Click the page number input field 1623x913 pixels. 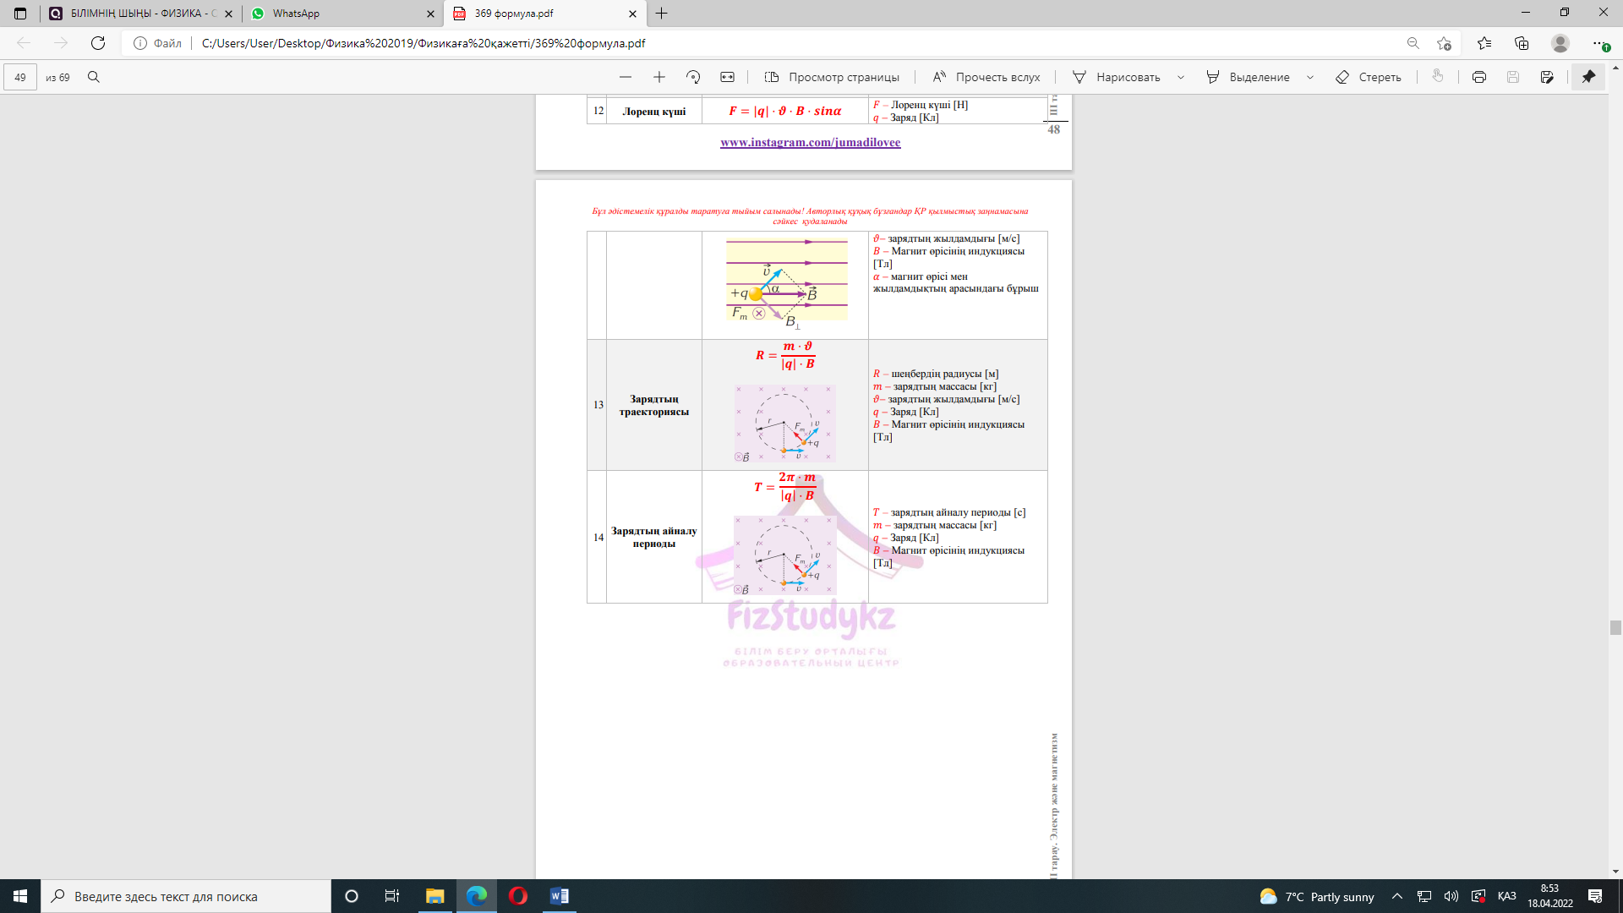pos(20,77)
